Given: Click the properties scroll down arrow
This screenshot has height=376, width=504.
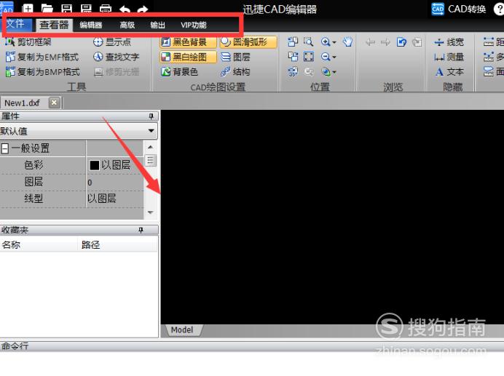Looking at the screenshot, I should pos(150,212).
